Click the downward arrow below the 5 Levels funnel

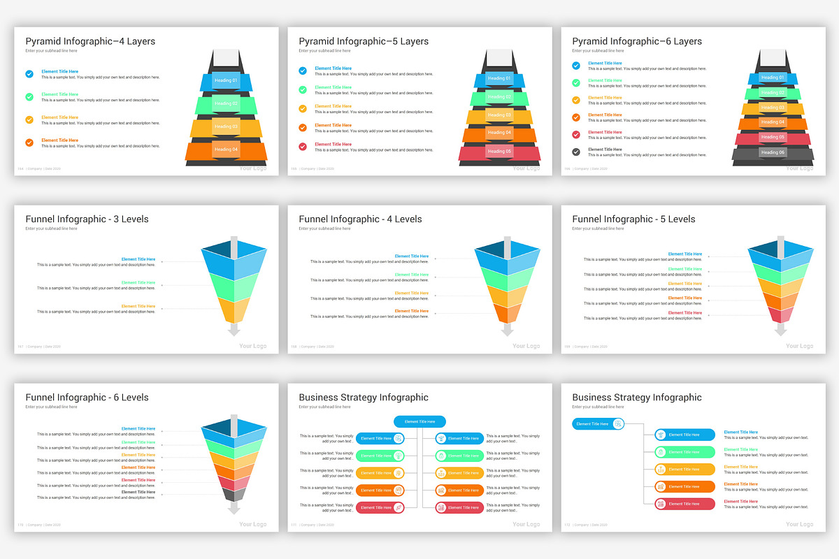780,329
